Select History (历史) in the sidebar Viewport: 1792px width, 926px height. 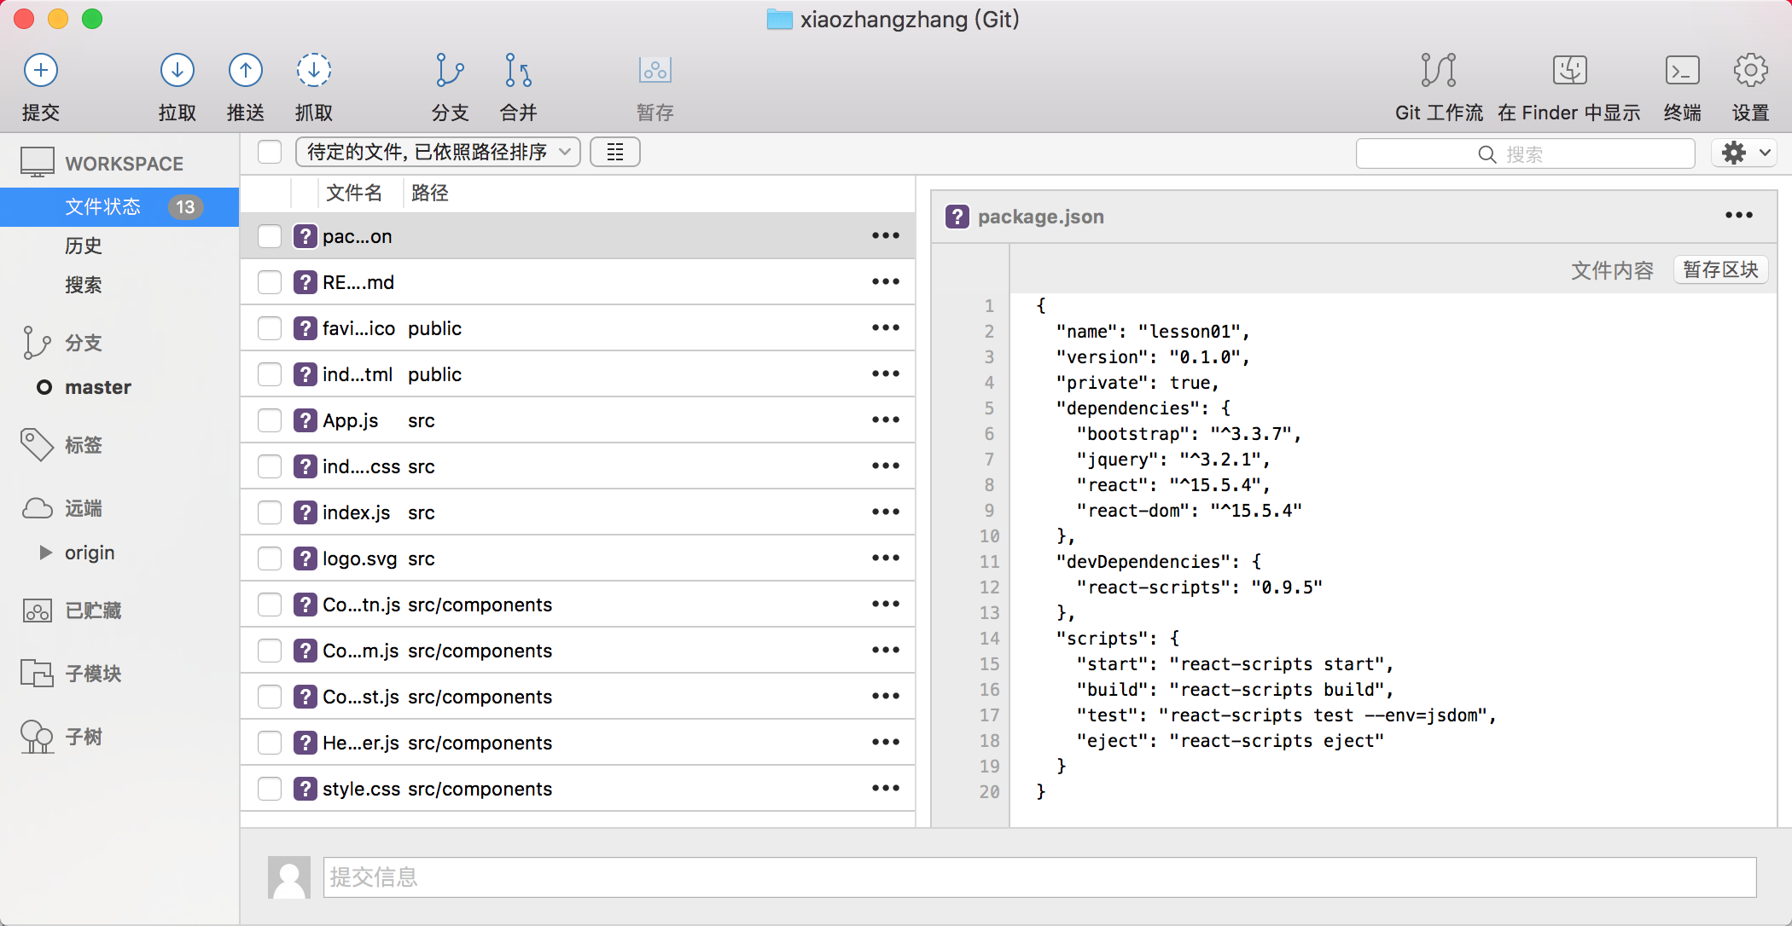[x=84, y=246]
